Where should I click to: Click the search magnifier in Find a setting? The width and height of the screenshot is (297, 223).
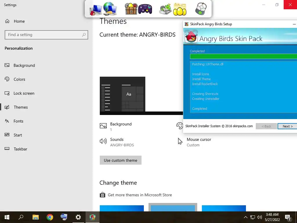pyautogui.click(x=84, y=35)
